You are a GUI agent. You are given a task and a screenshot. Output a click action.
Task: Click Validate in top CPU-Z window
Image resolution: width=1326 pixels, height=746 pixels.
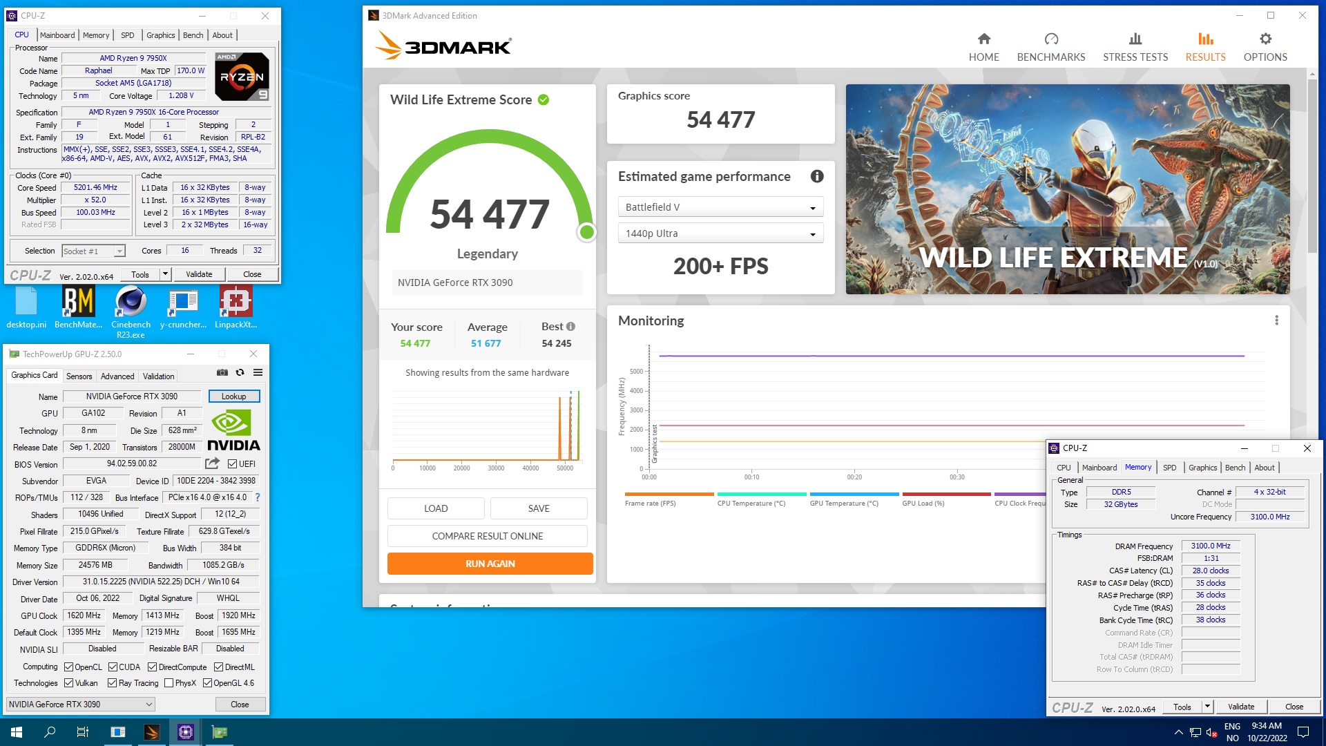pos(199,274)
